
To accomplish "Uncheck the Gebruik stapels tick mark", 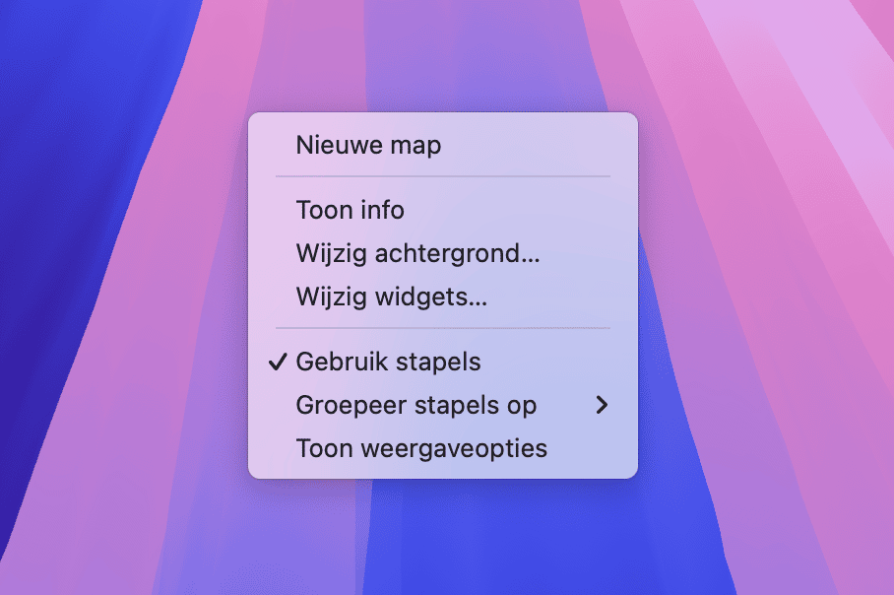I will point(277,362).
